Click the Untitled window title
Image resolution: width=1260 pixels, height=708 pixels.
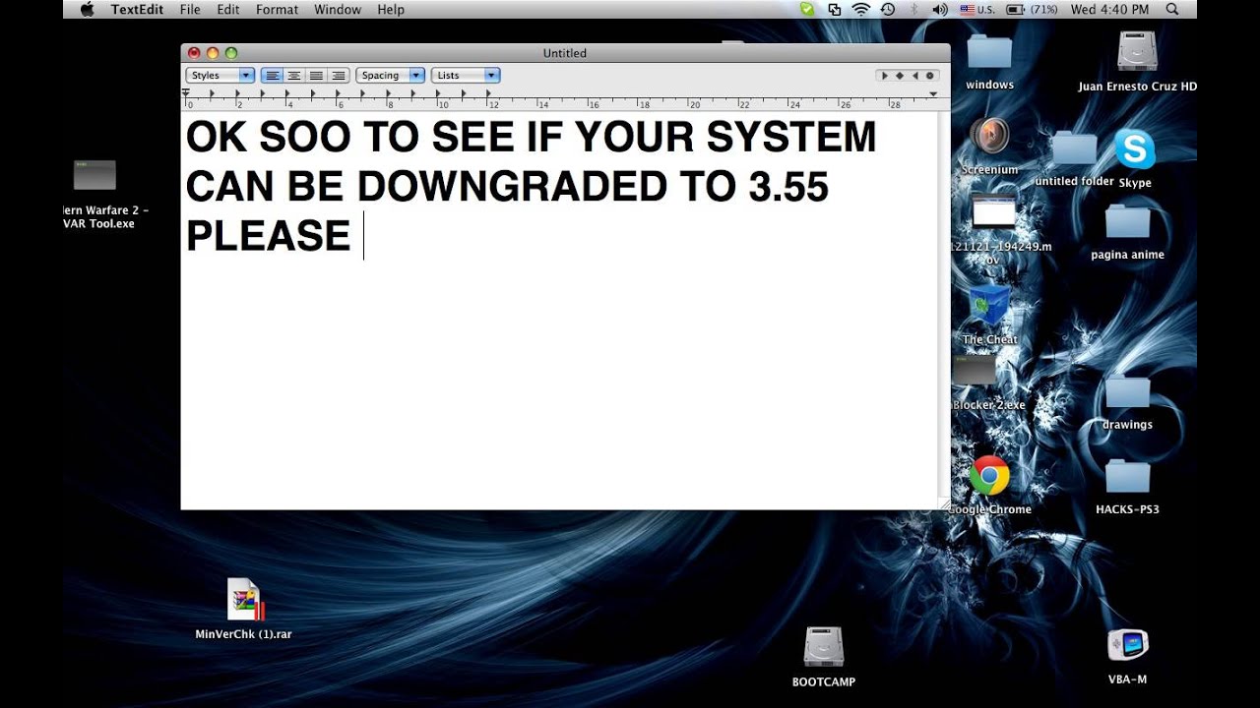(565, 53)
